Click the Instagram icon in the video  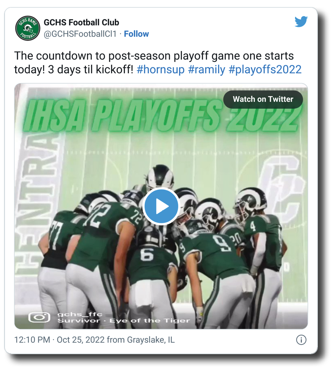[39, 317]
